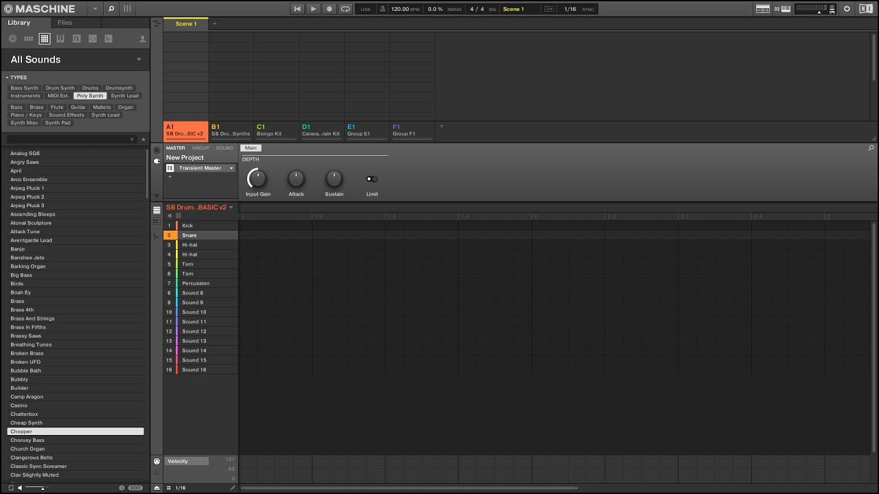
Task: Select the Loops browser type icon
Action: click(93, 39)
